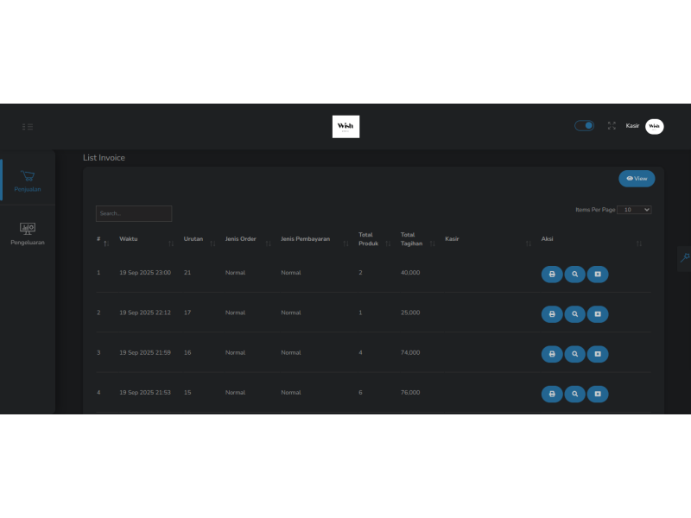Delete the invoice with Urutan 16
The height and width of the screenshot is (518, 691).
tap(597, 354)
